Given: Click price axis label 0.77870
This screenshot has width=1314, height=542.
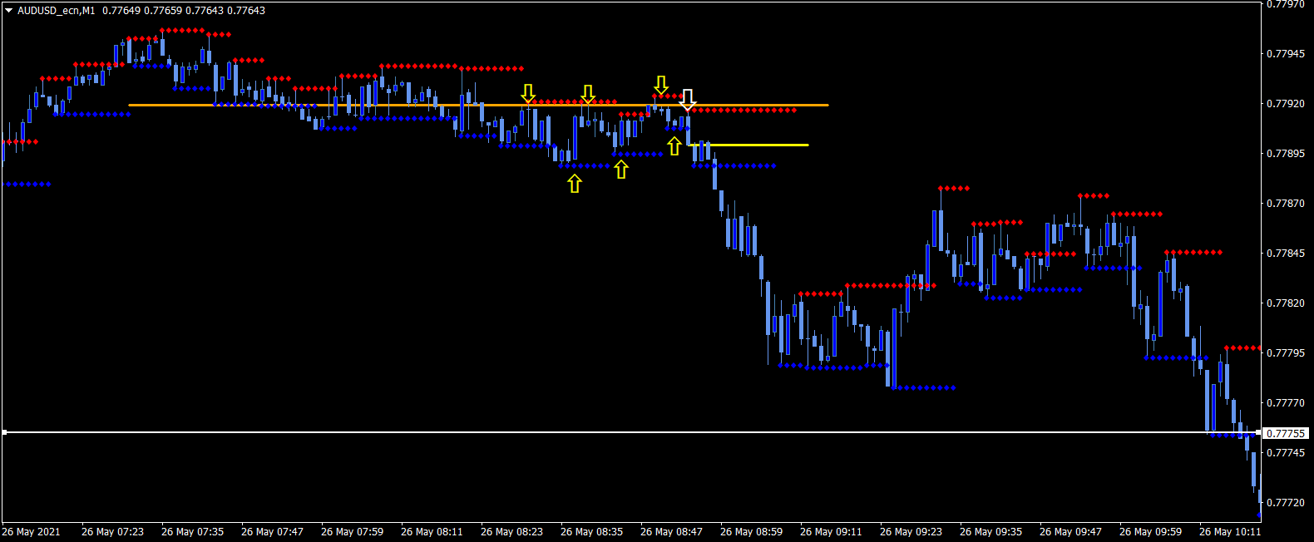Looking at the screenshot, I should pyautogui.click(x=1286, y=204).
